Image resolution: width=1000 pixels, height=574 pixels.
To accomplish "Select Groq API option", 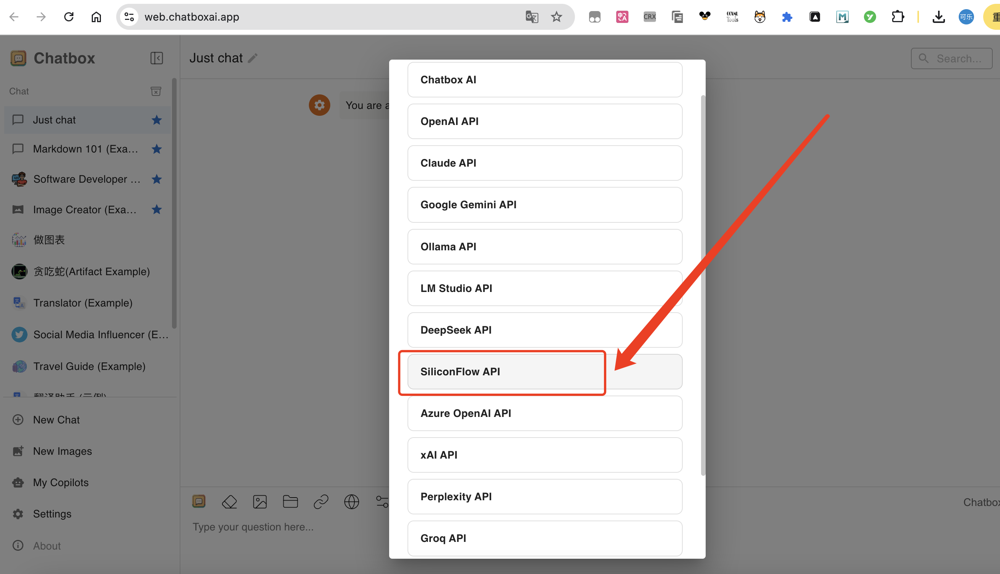I will click(545, 538).
